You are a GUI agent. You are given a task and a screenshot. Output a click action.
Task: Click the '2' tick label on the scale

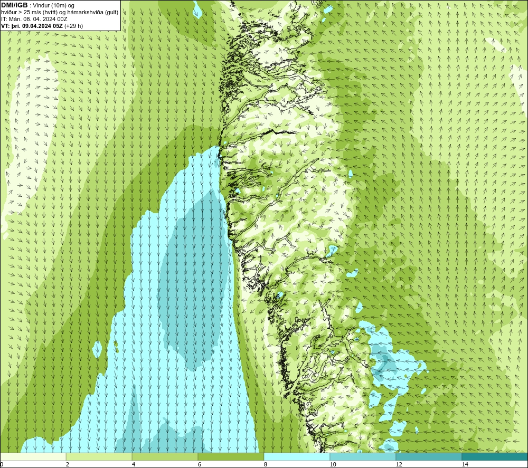click(x=68, y=464)
